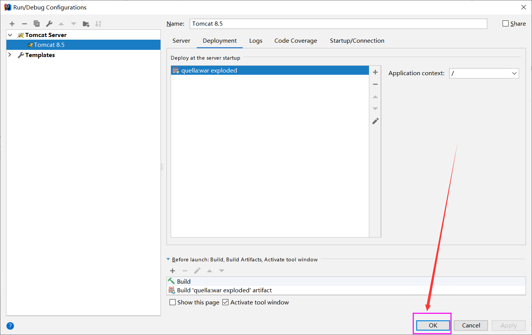Create a new configuration folder

pos(86,23)
